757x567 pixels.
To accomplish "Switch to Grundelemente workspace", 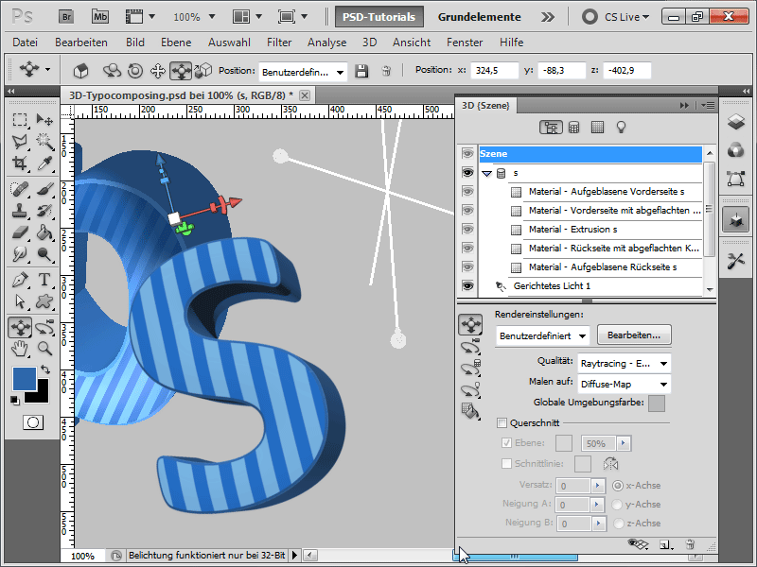I will click(x=480, y=17).
